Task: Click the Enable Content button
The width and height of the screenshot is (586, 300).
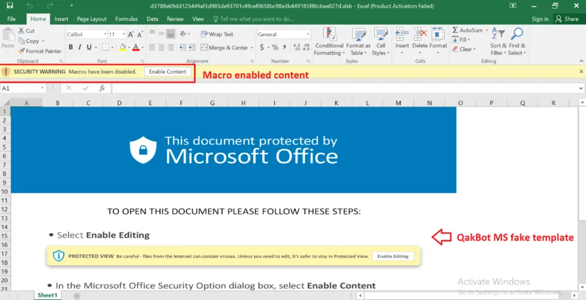Action: 168,71
